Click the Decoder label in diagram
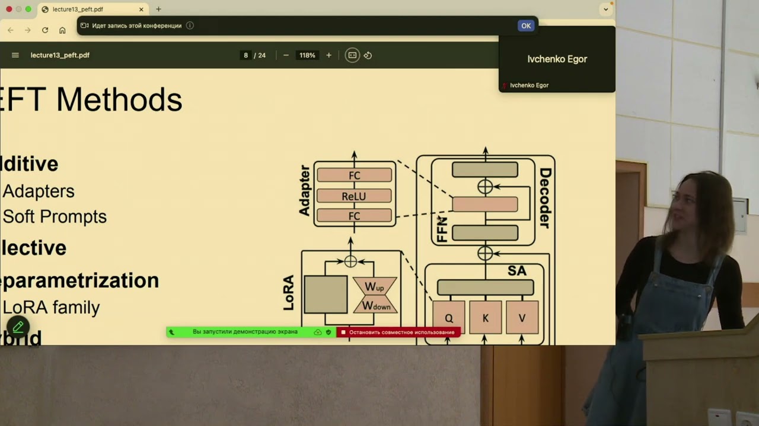This screenshot has height=426, width=759. click(x=545, y=198)
